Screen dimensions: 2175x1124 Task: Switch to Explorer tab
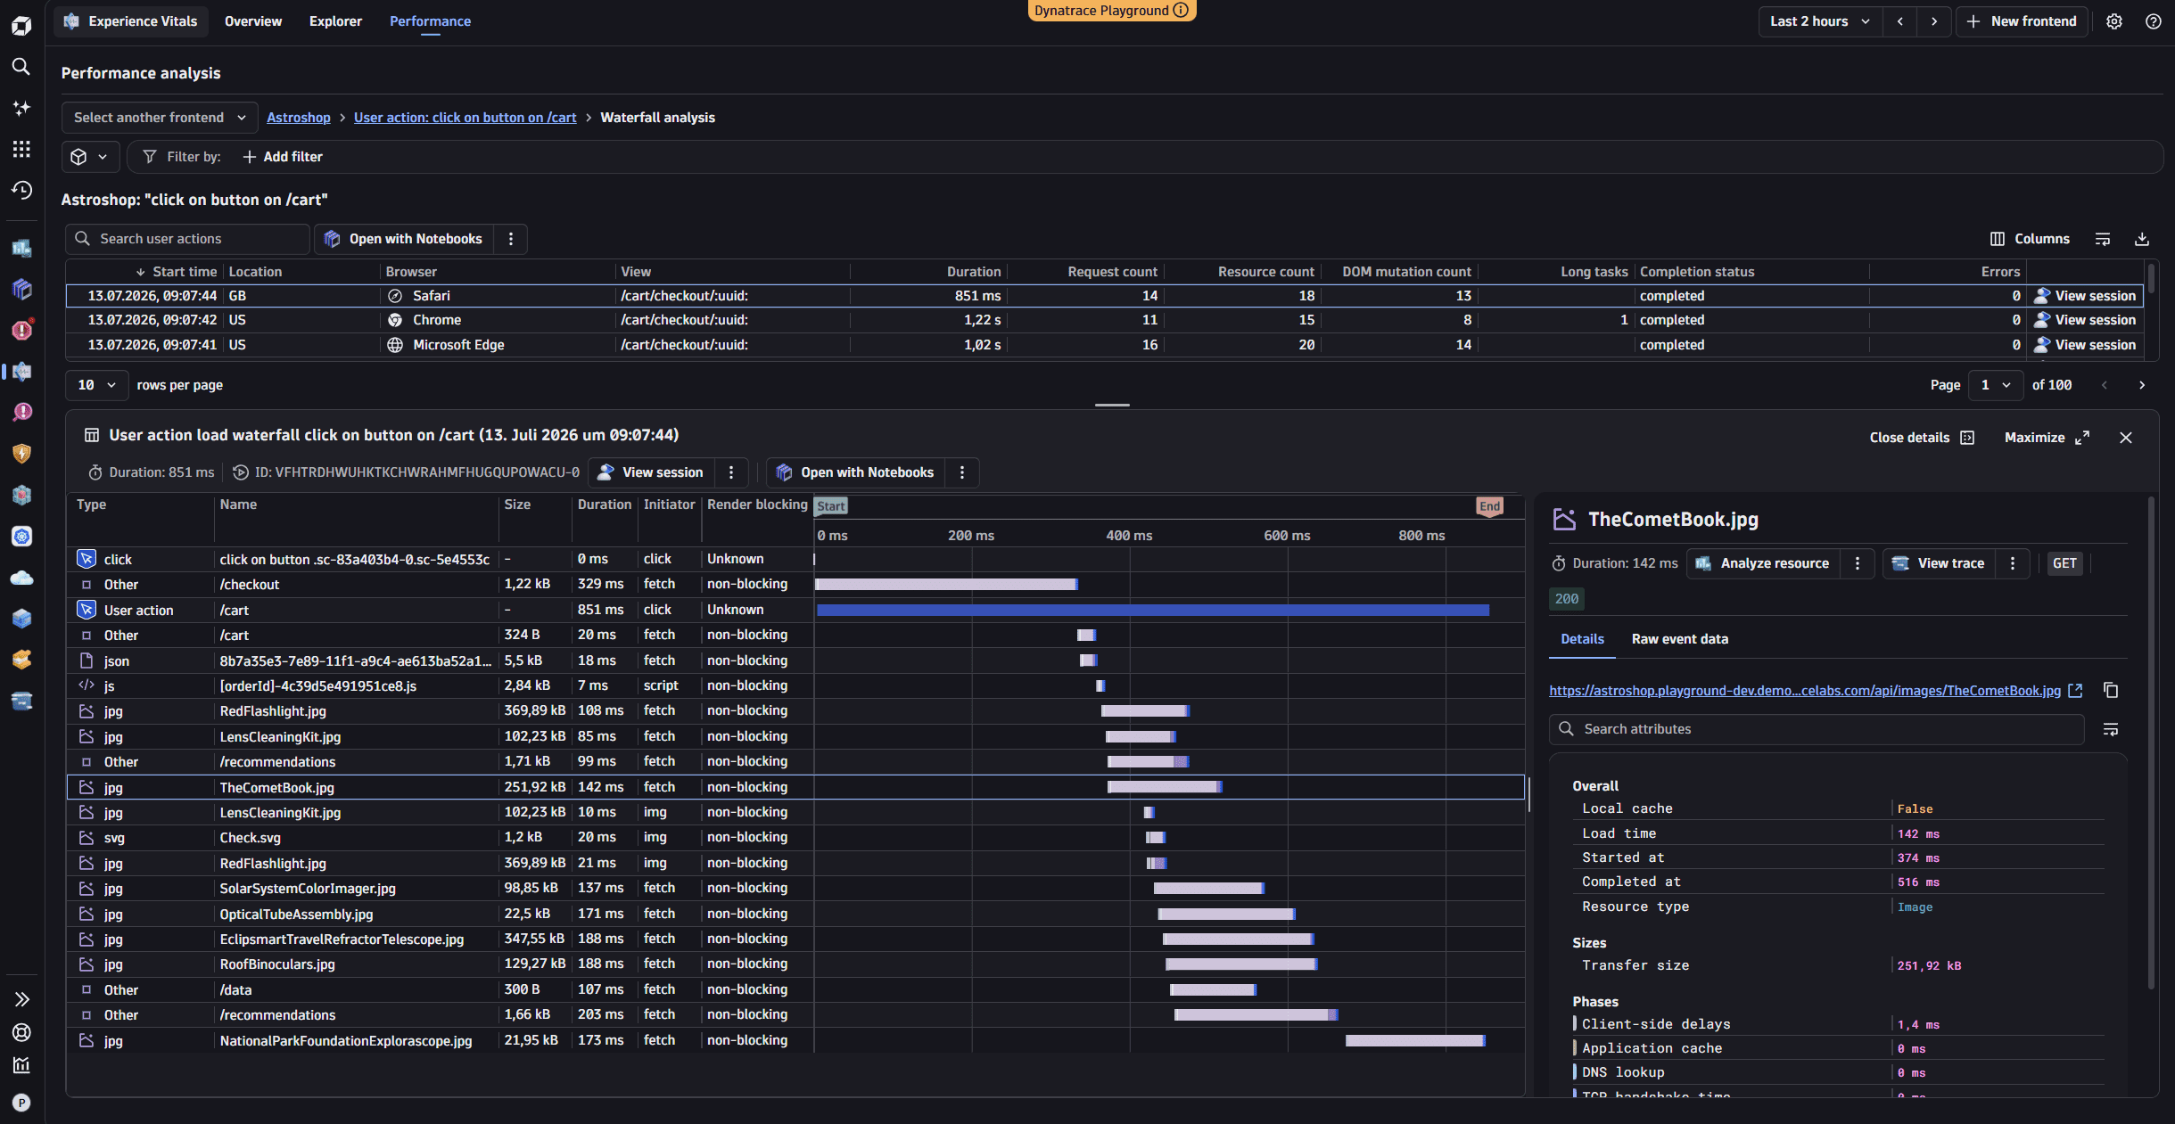click(x=335, y=21)
